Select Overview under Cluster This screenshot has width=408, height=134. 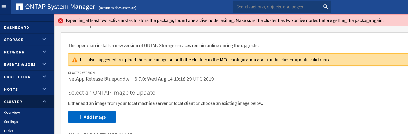click(12, 113)
